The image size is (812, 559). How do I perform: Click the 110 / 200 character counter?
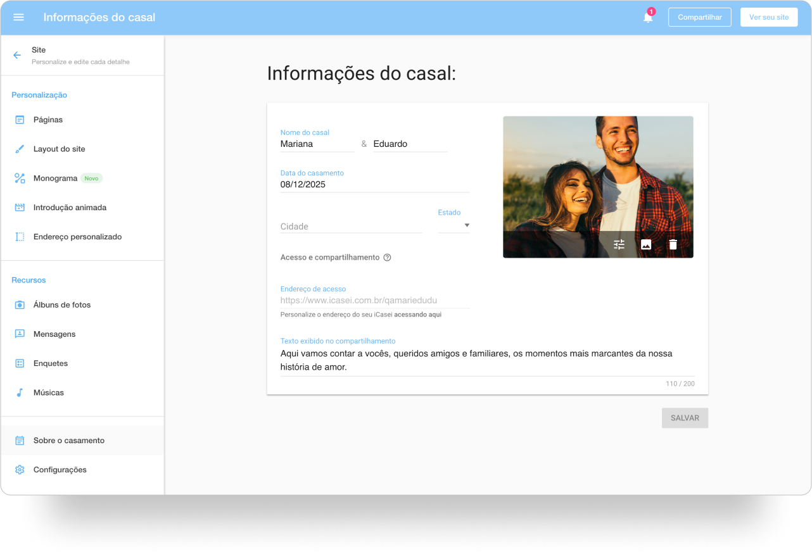click(680, 384)
